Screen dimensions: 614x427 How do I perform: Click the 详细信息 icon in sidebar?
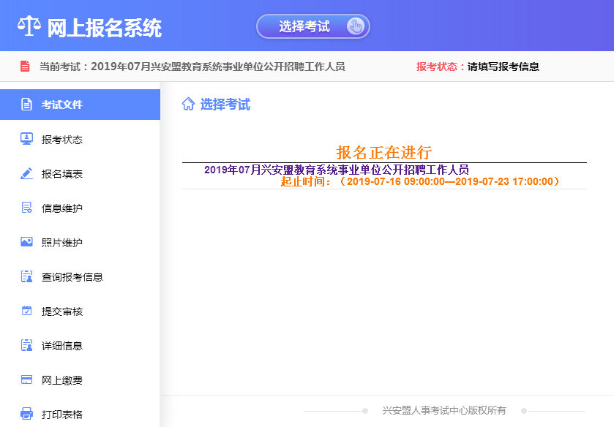[26, 346]
